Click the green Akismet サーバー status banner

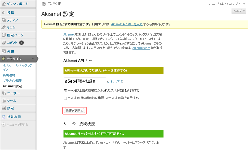click(x=113, y=134)
